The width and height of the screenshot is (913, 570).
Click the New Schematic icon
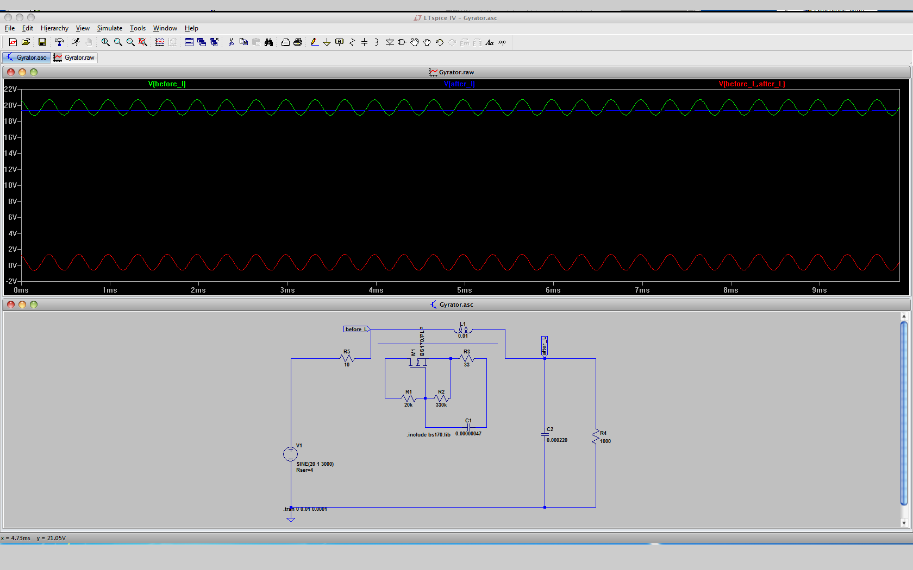tap(12, 42)
